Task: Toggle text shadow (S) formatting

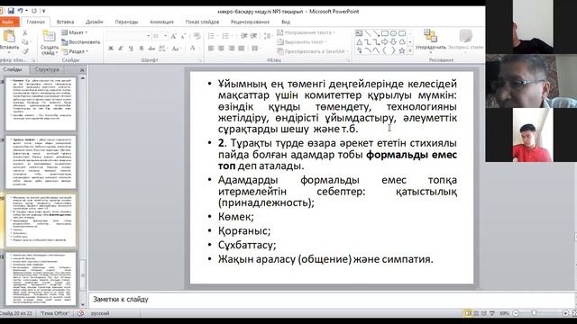Action: click(142, 49)
